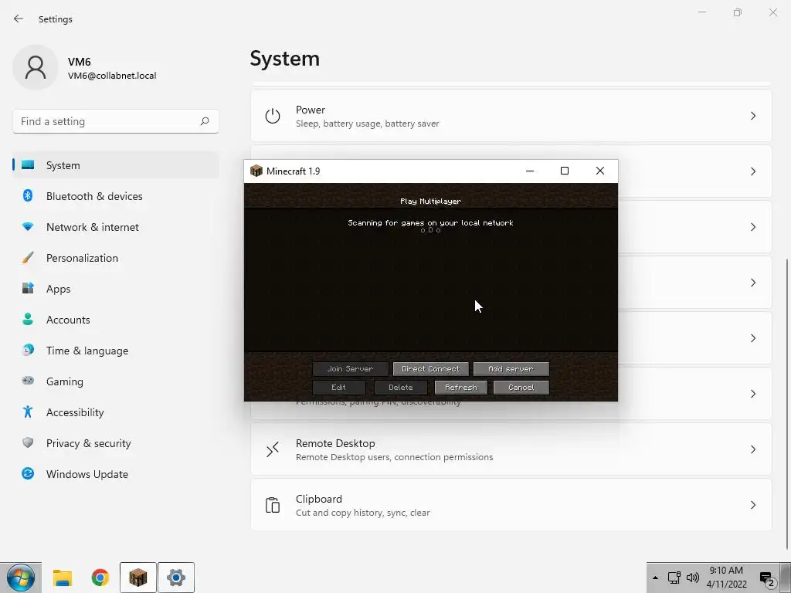Open File Explorer from the taskbar
This screenshot has width=791, height=593.
click(63, 578)
